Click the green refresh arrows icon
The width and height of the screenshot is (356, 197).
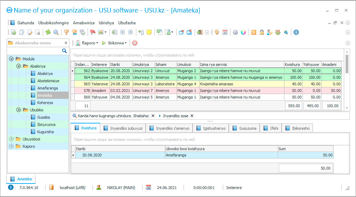[48, 32]
